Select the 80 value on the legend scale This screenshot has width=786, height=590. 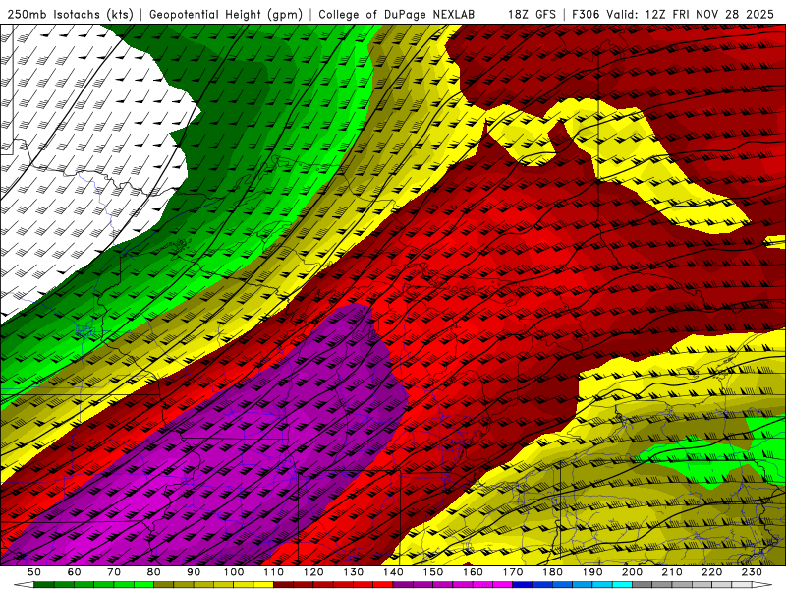pyautogui.click(x=154, y=572)
